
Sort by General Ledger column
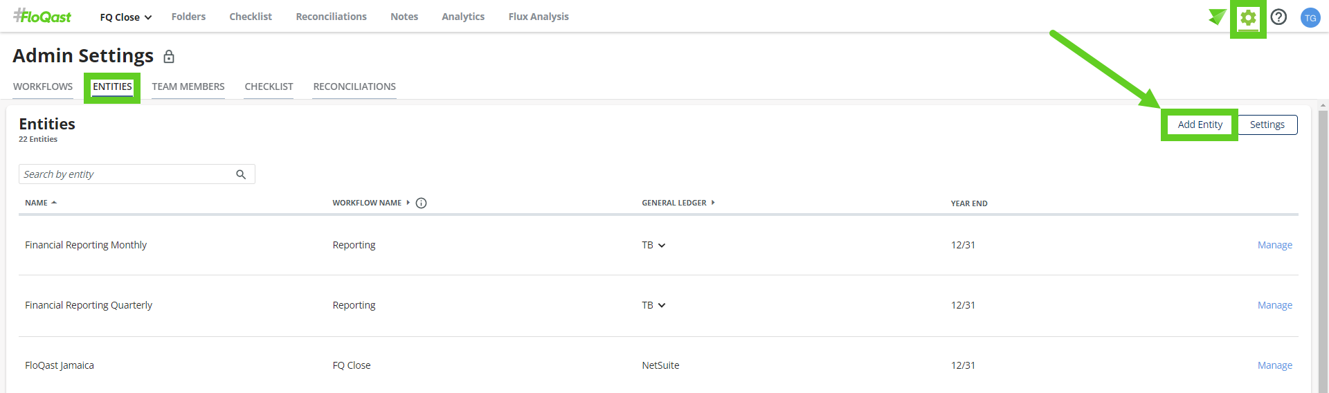click(678, 203)
